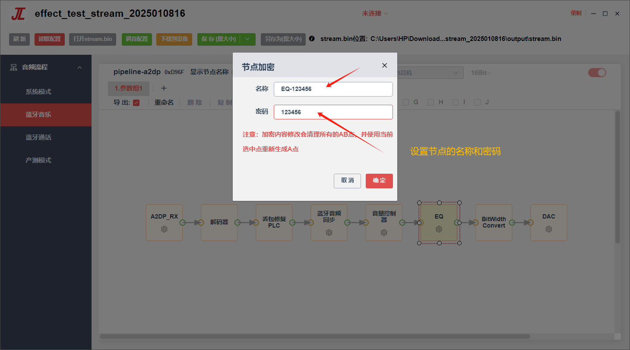The width and height of the screenshot is (630, 350).
Task: Click the 录制 link in title bar
Action: (x=576, y=13)
